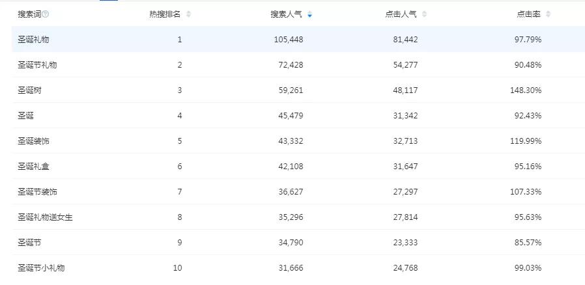Click the help icon beside 搜索词
585x285 pixels.
(x=46, y=14)
